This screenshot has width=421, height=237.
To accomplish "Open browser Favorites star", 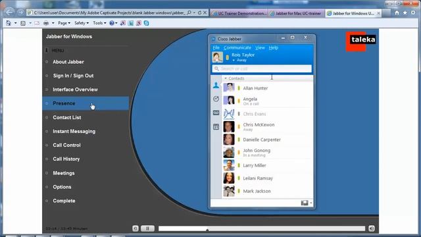I will (405, 13).
